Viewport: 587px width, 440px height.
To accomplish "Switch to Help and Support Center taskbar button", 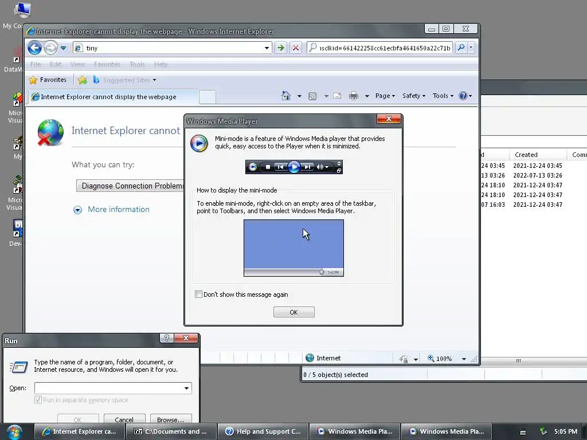I will [263, 431].
